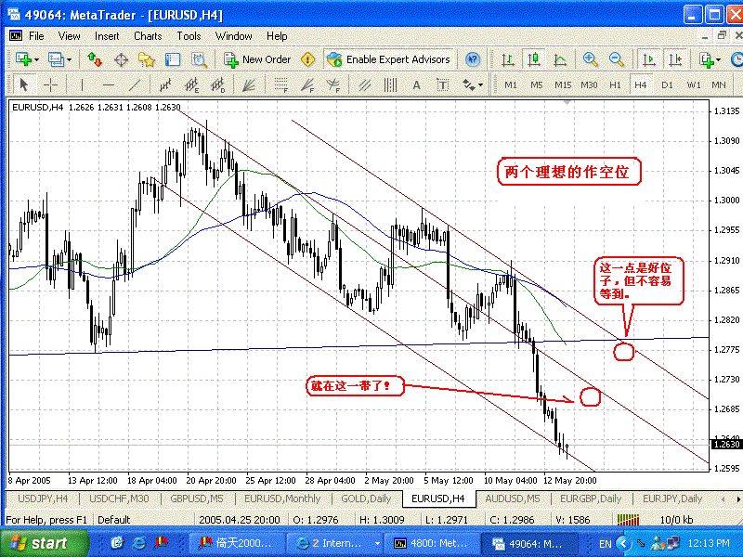Toggle the Terminal panel icon
The image size is (743, 557).
173,59
